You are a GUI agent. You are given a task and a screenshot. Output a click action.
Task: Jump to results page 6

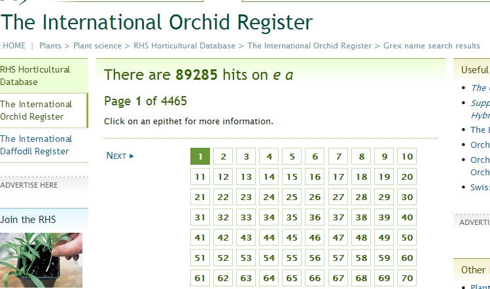click(315, 156)
